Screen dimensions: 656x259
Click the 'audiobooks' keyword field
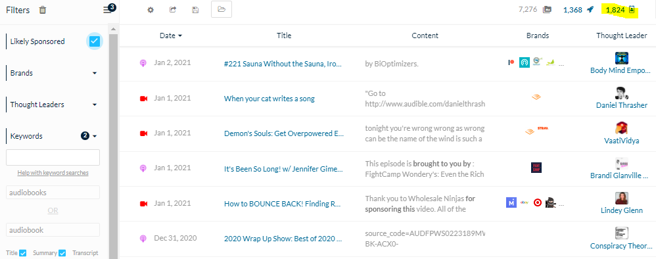53,193
